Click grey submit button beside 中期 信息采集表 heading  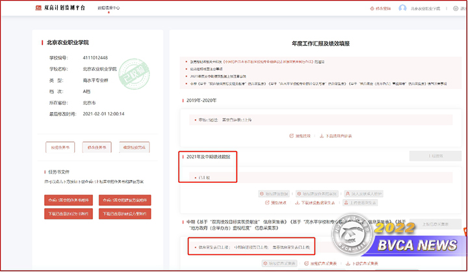[435, 225]
